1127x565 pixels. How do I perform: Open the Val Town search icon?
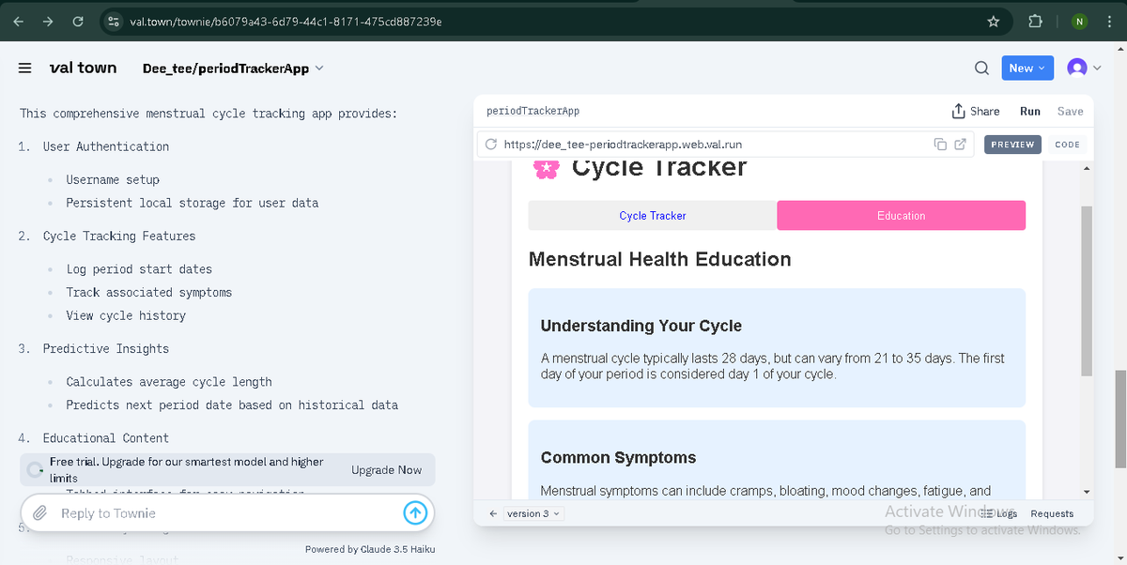pos(981,68)
